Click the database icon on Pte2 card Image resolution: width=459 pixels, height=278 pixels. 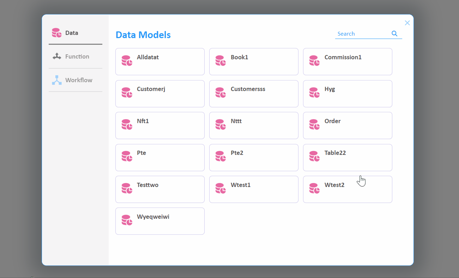pos(221,156)
